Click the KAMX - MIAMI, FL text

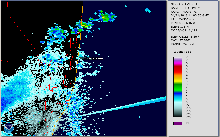point(184,12)
